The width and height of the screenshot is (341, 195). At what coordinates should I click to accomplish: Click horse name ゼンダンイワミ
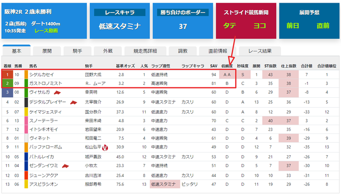[x=43, y=166]
